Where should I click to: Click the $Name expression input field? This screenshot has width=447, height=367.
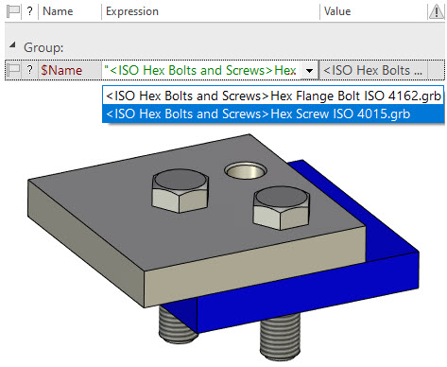point(201,70)
